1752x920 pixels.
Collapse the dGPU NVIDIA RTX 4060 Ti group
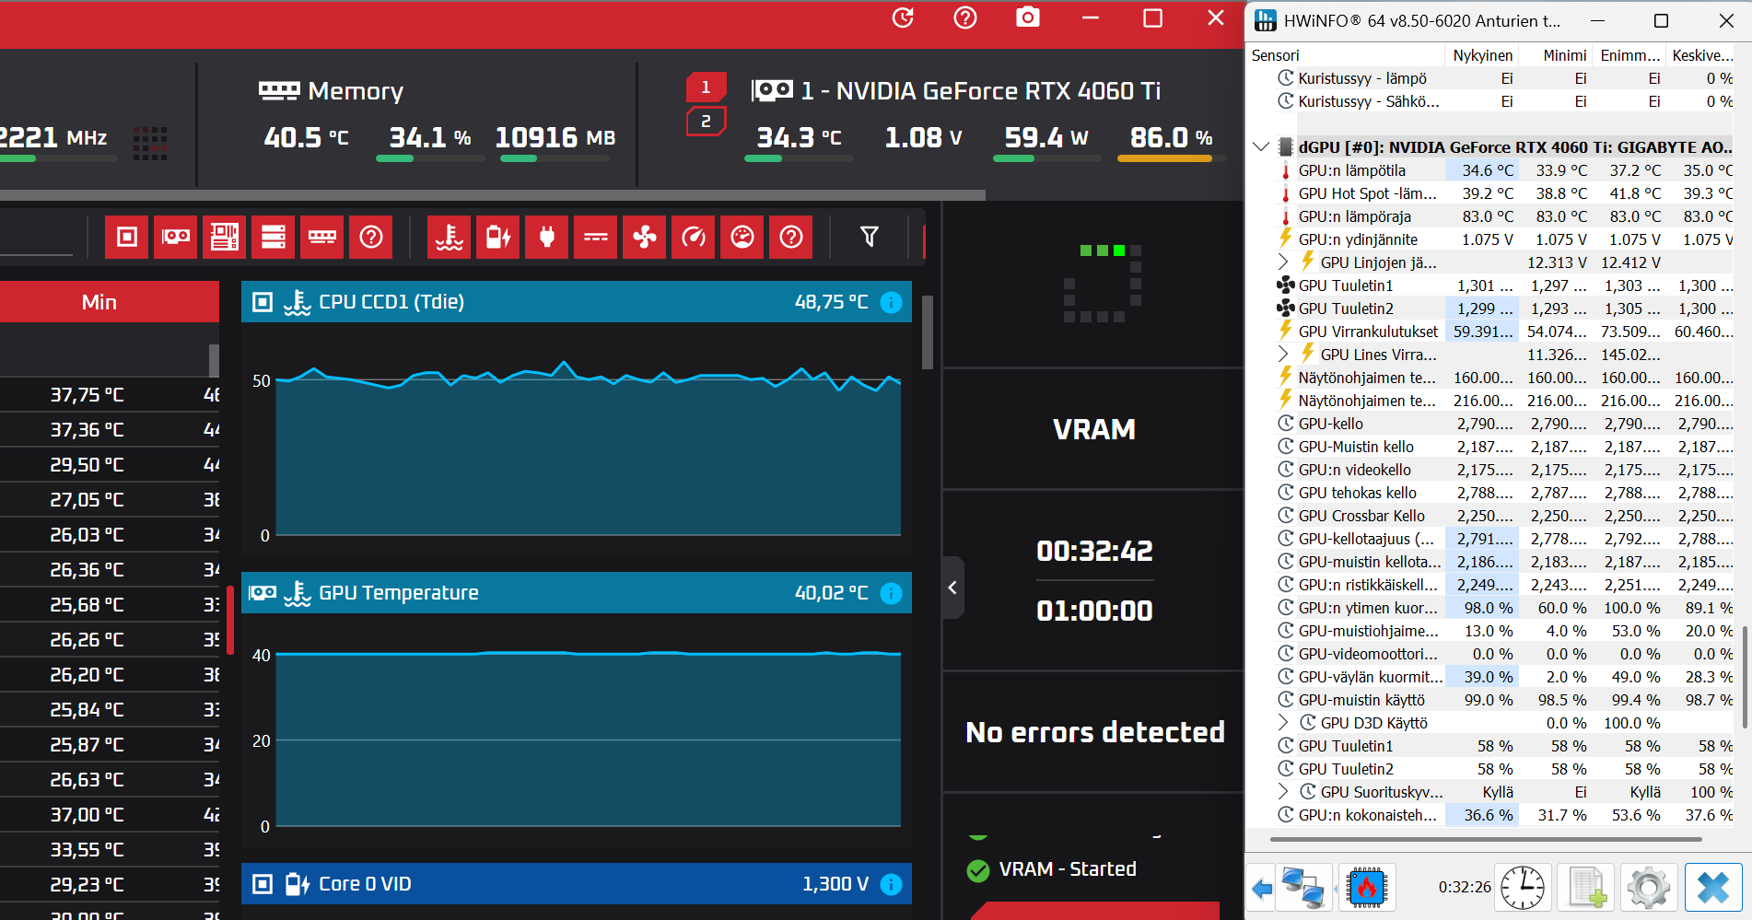(1261, 146)
